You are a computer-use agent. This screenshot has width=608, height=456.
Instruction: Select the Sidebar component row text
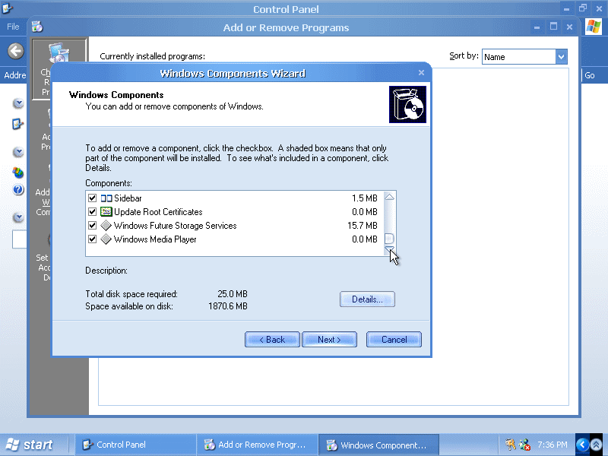(128, 198)
